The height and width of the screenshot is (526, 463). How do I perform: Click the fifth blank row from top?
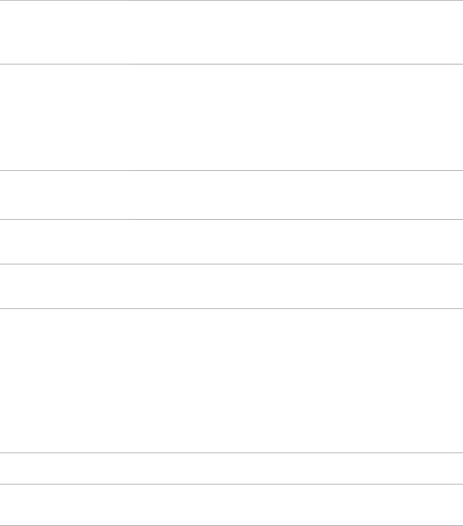pyautogui.click(x=231, y=286)
